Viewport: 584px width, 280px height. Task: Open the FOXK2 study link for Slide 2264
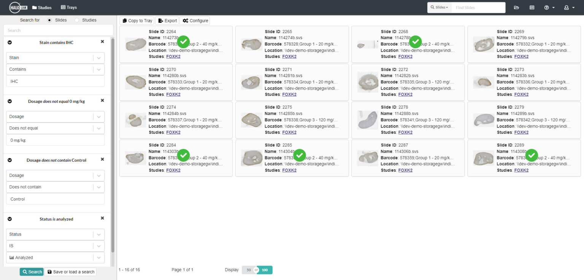coord(173,56)
